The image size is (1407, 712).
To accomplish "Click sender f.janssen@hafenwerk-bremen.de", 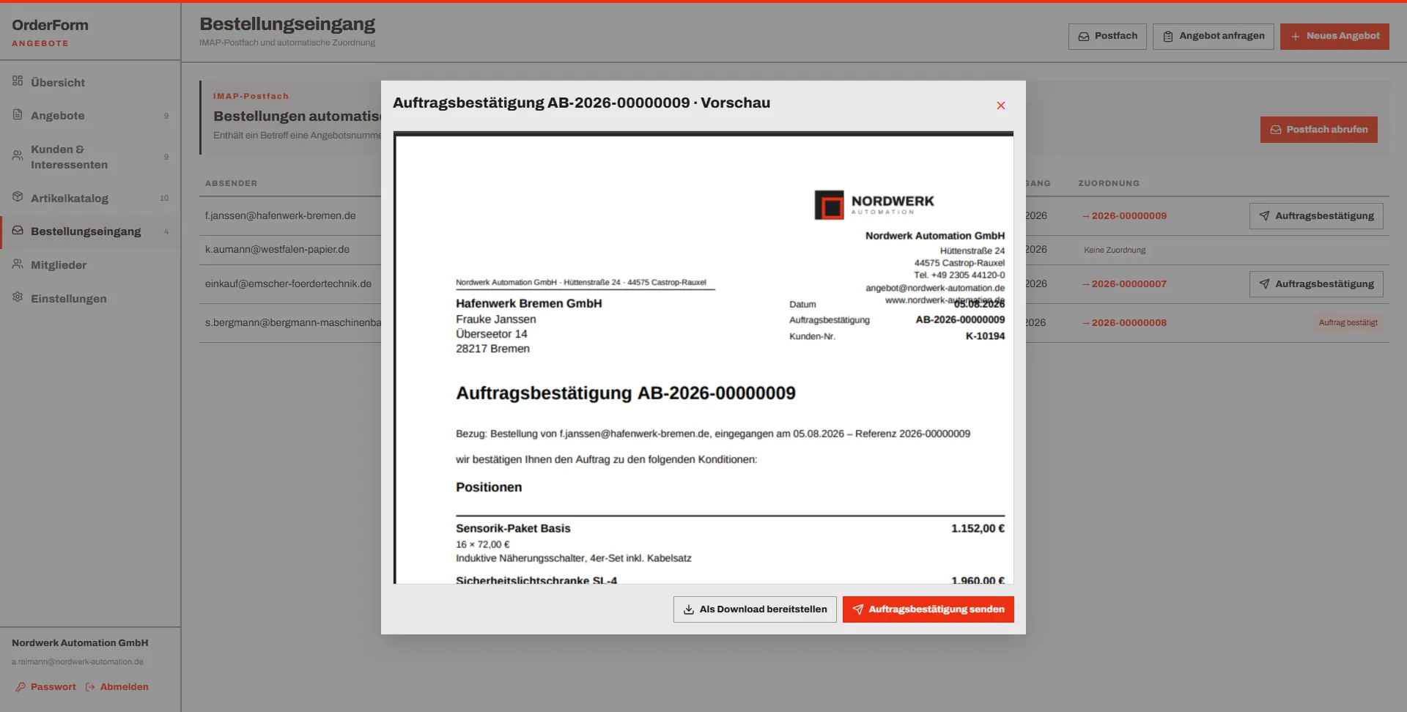I will pos(280,216).
